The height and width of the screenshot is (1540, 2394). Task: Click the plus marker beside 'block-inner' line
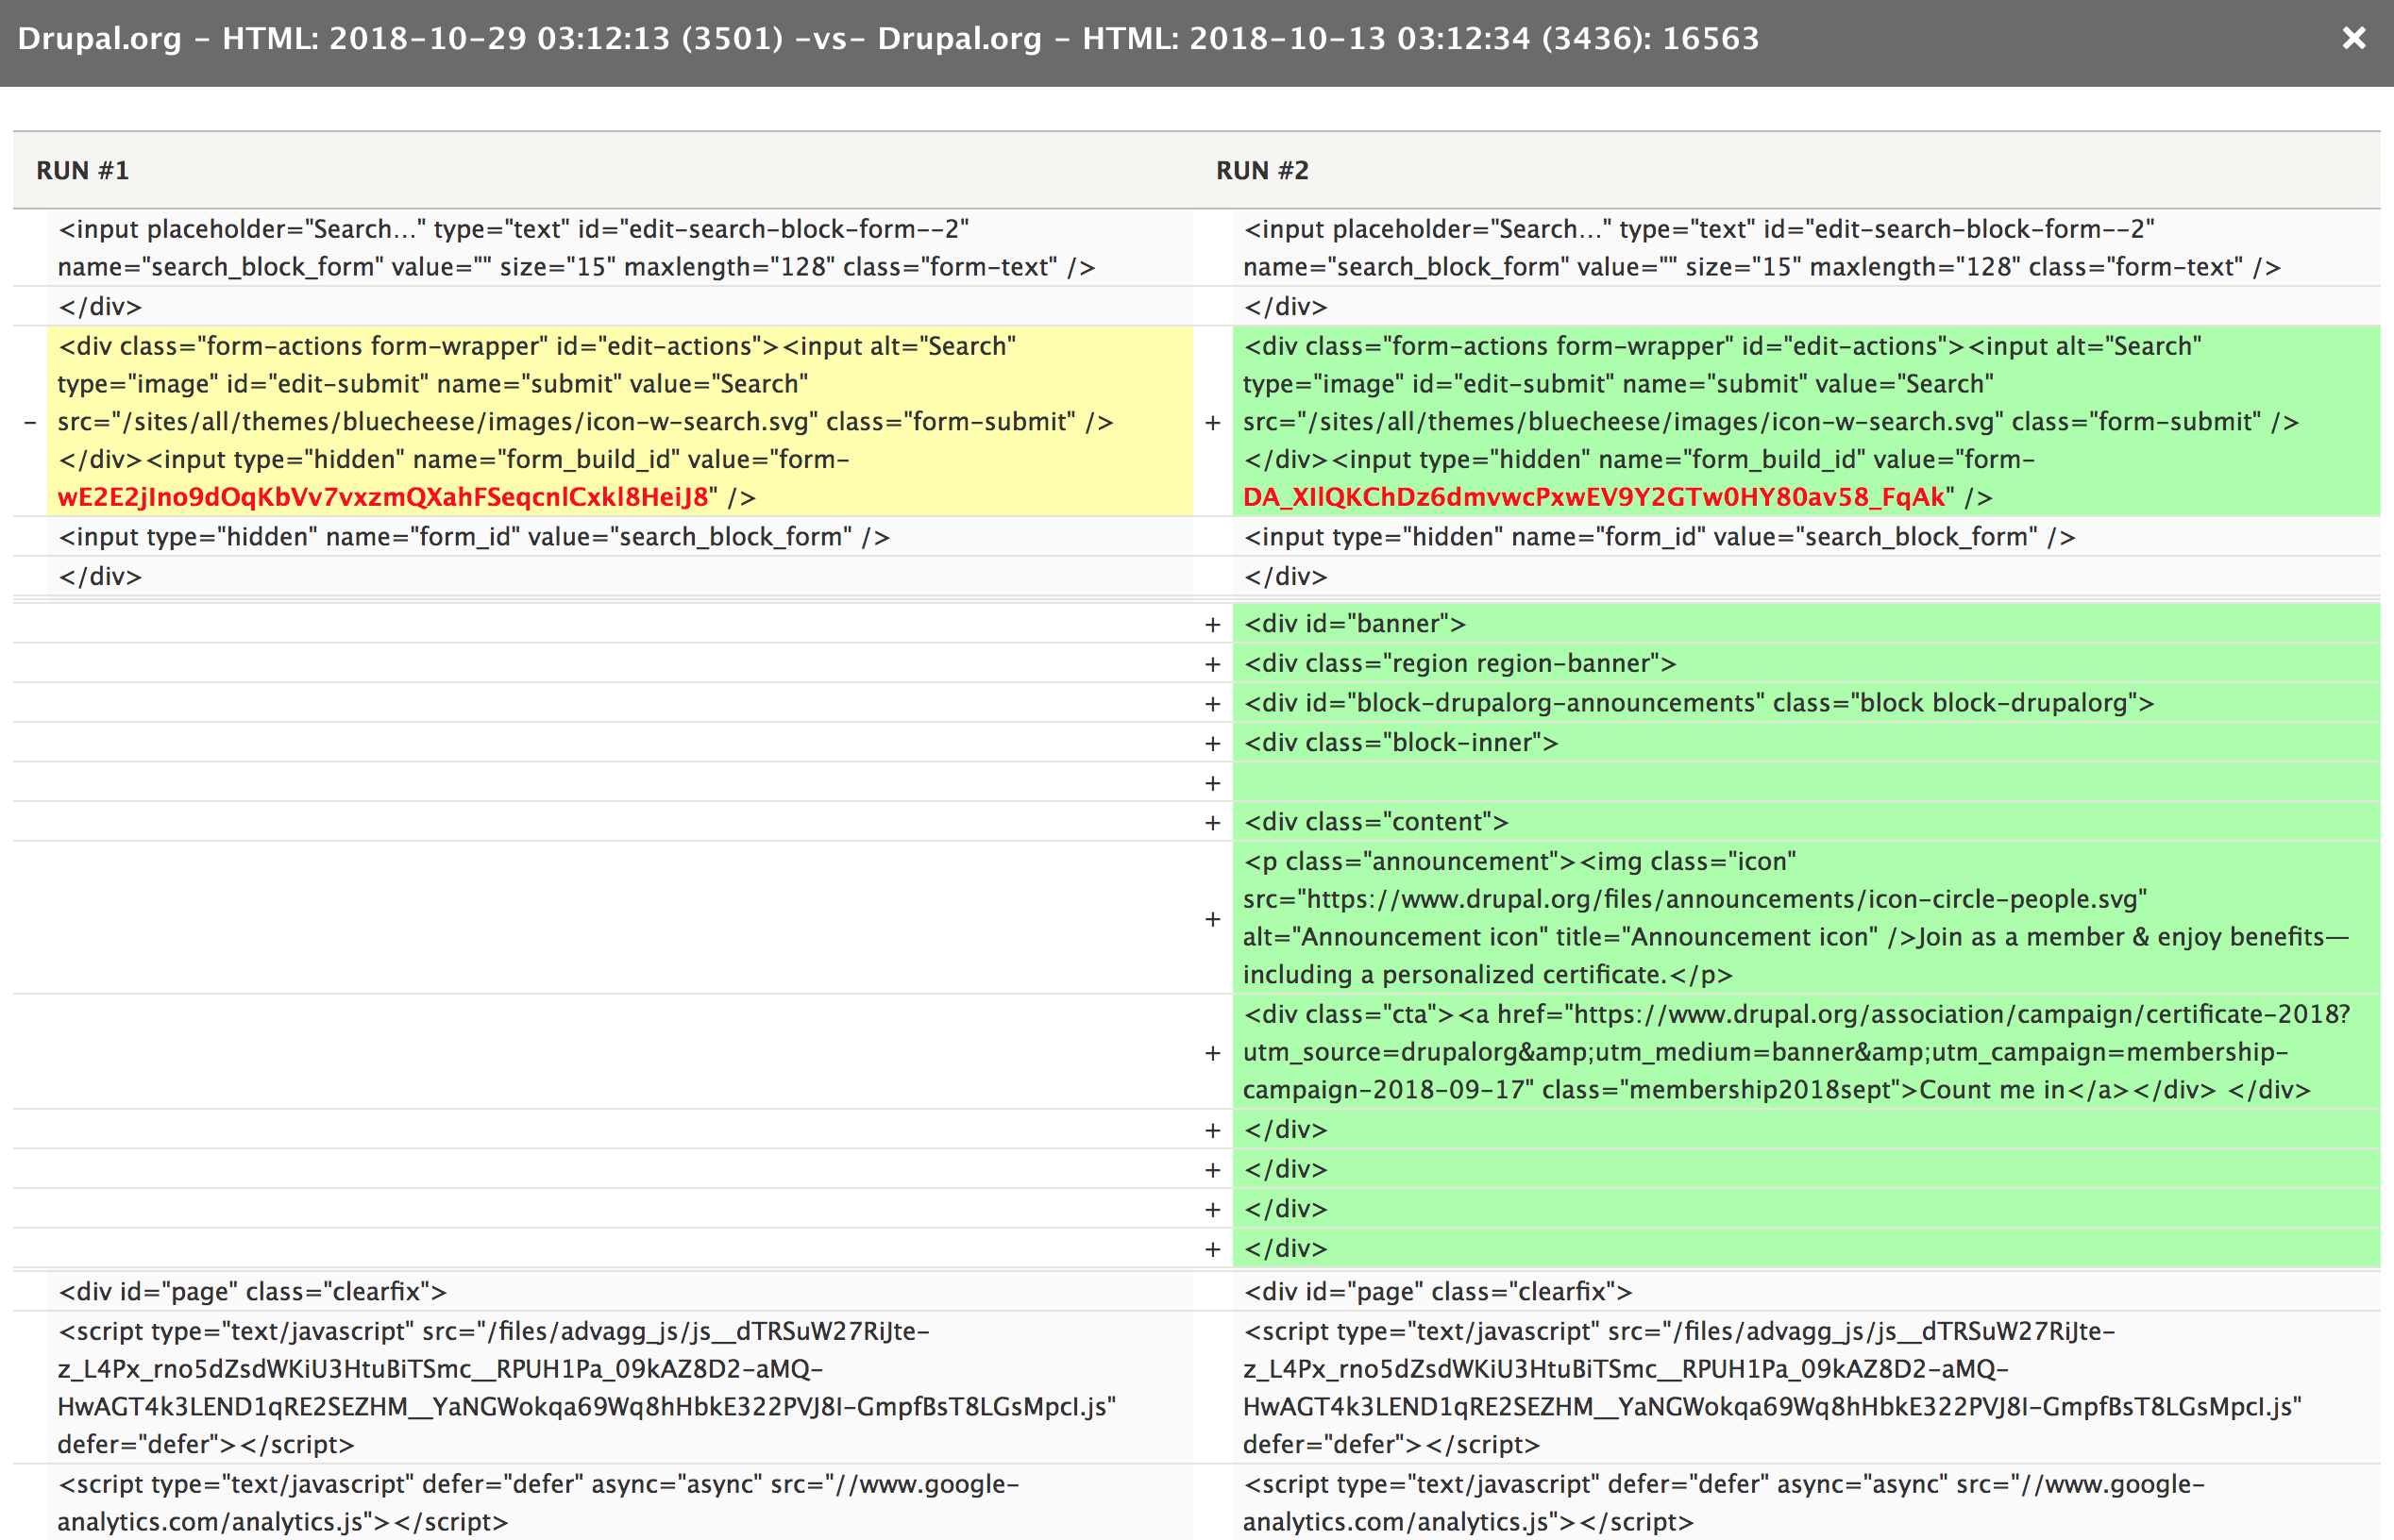tap(1212, 744)
